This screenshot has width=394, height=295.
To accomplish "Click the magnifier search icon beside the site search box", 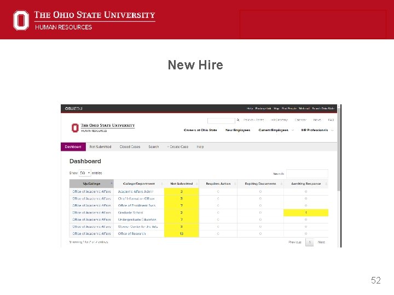I will point(238,120).
